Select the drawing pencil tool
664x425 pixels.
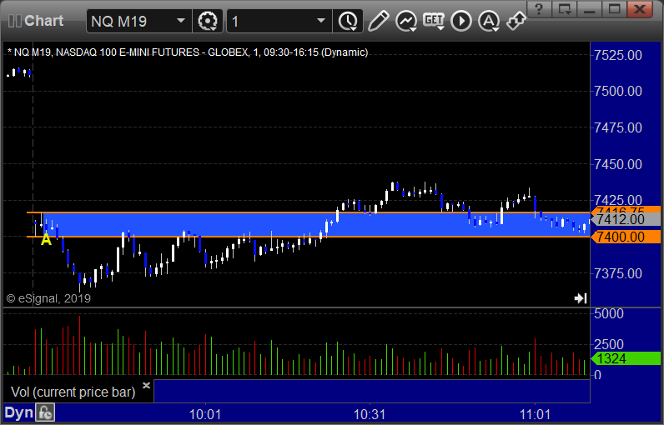click(378, 21)
